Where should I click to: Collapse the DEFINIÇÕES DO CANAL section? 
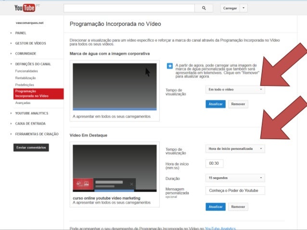click(33, 64)
